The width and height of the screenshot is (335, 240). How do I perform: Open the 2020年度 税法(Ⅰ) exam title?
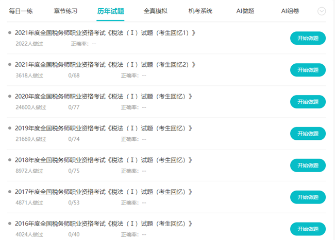[104, 97]
